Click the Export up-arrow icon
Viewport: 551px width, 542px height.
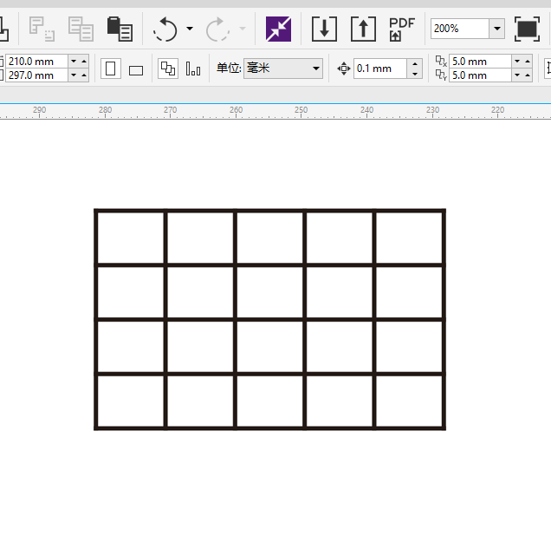[x=363, y=29]
